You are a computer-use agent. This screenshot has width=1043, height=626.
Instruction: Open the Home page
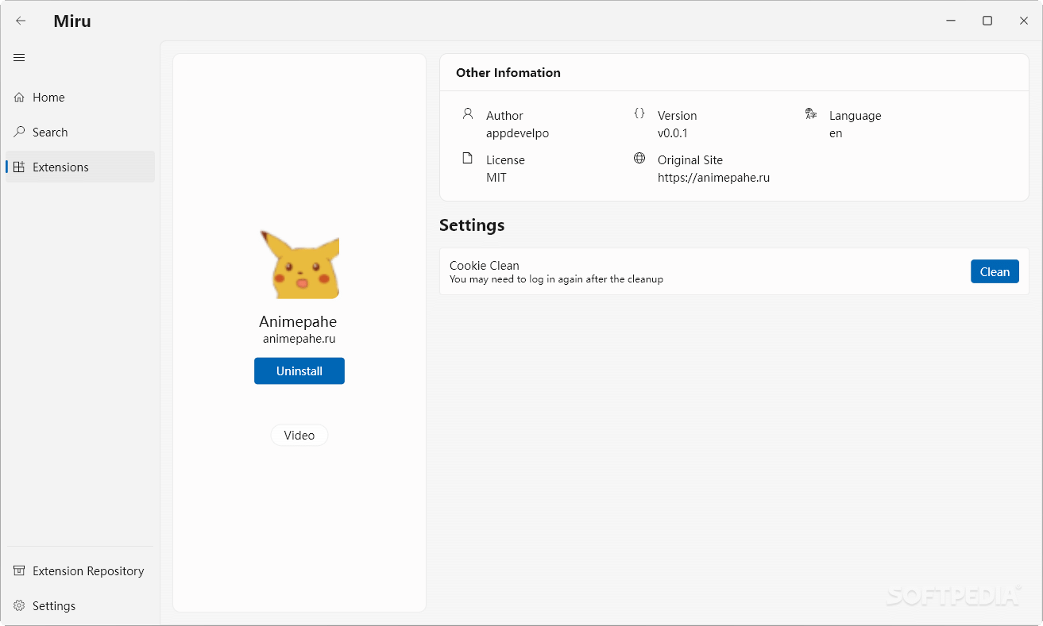80,97
